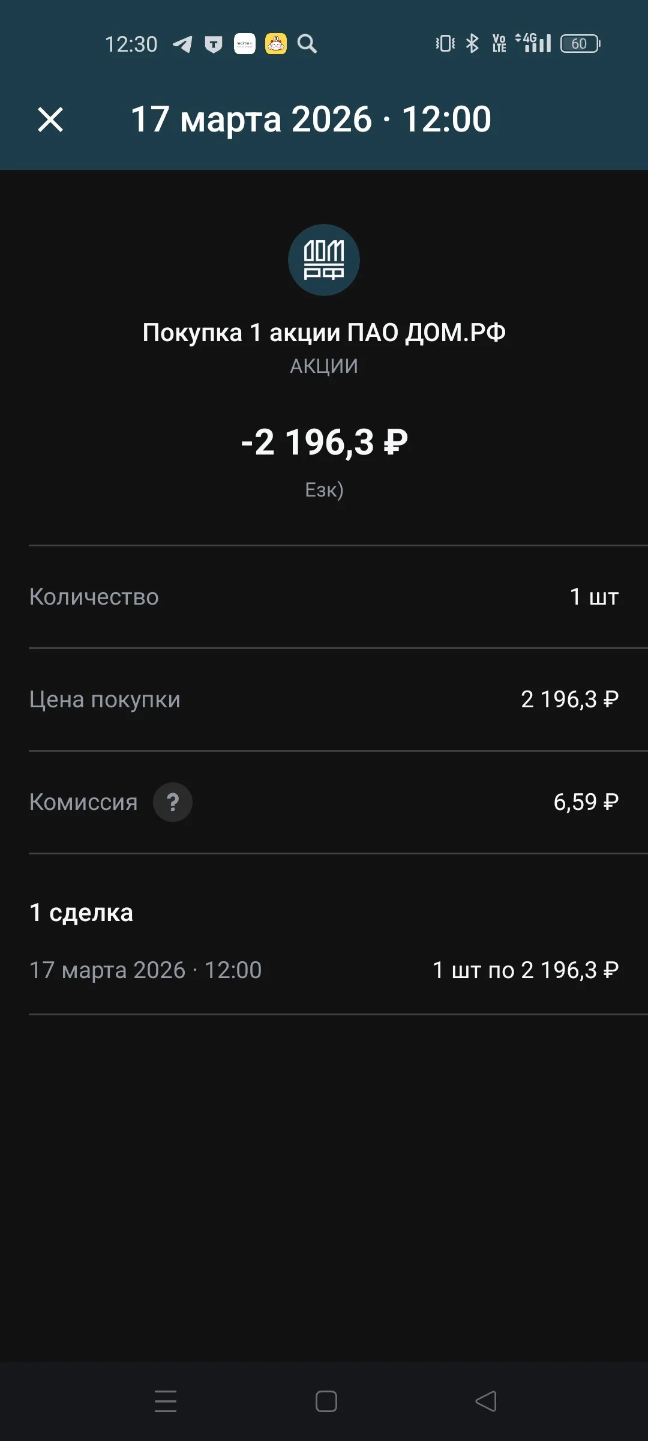Open Android recent apps menu button
Image resolution: width=648 pixels, height=1441 pixels.
[x=166, y=1401]
